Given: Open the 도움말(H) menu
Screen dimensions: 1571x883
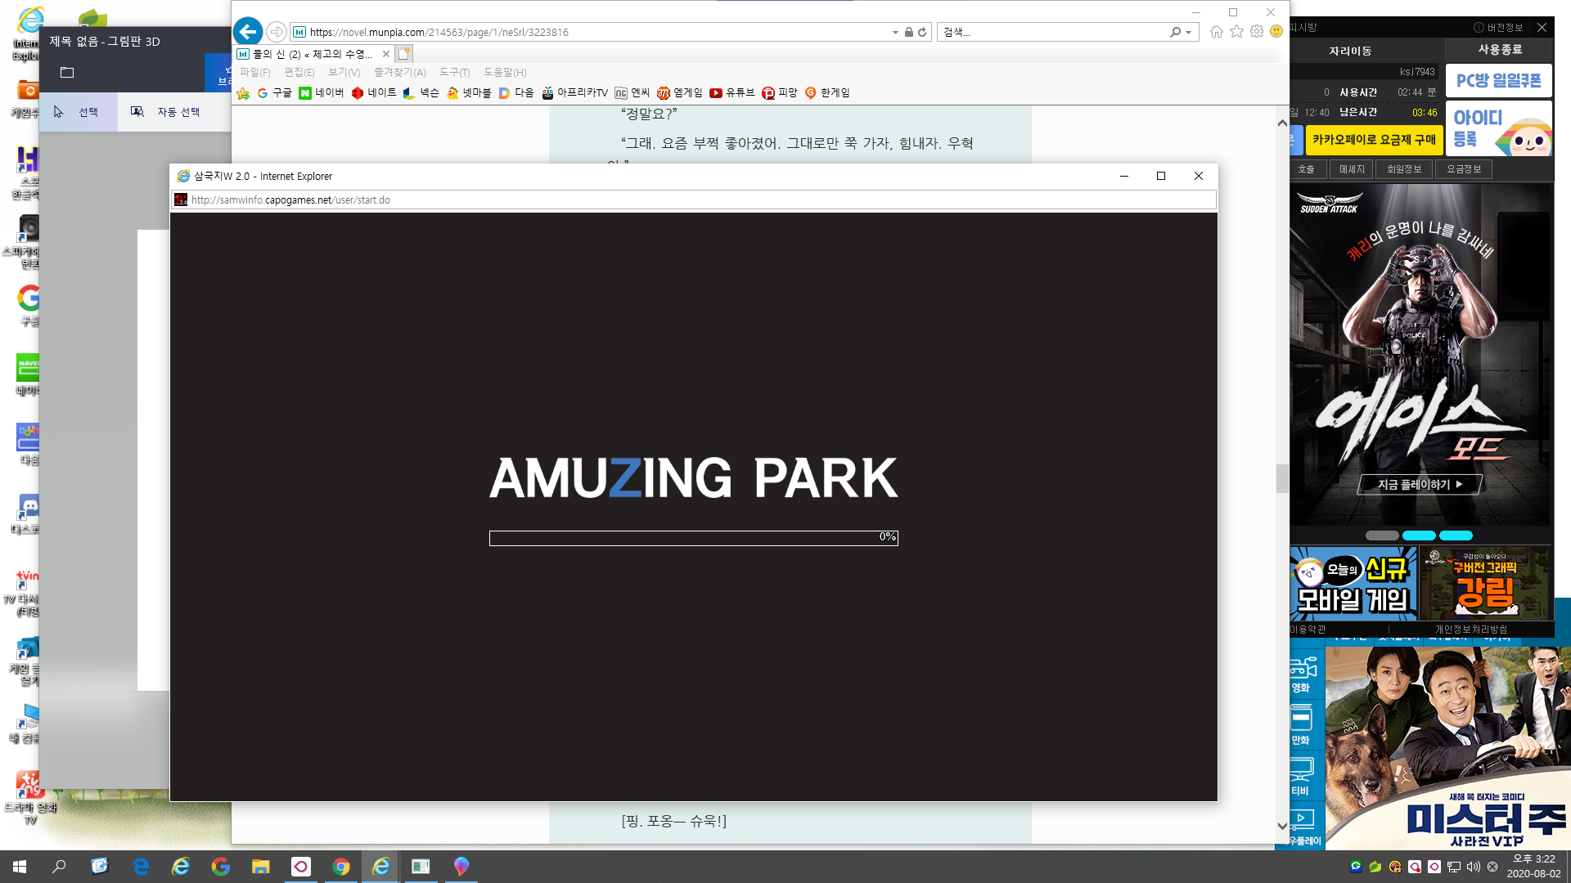Looking at the screenshot, I should [505, 73].
